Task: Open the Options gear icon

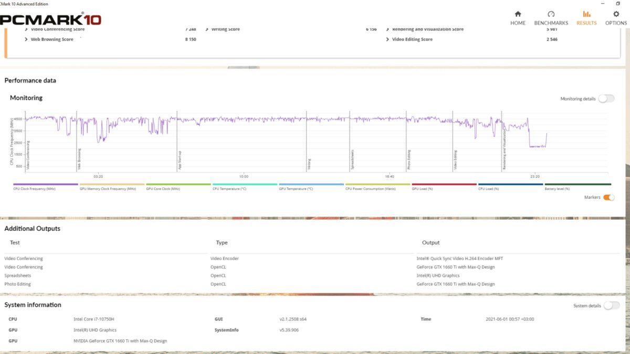Action: (616, 14)
